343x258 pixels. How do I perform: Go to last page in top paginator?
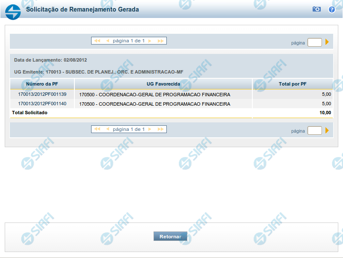(x=160, y=41)
